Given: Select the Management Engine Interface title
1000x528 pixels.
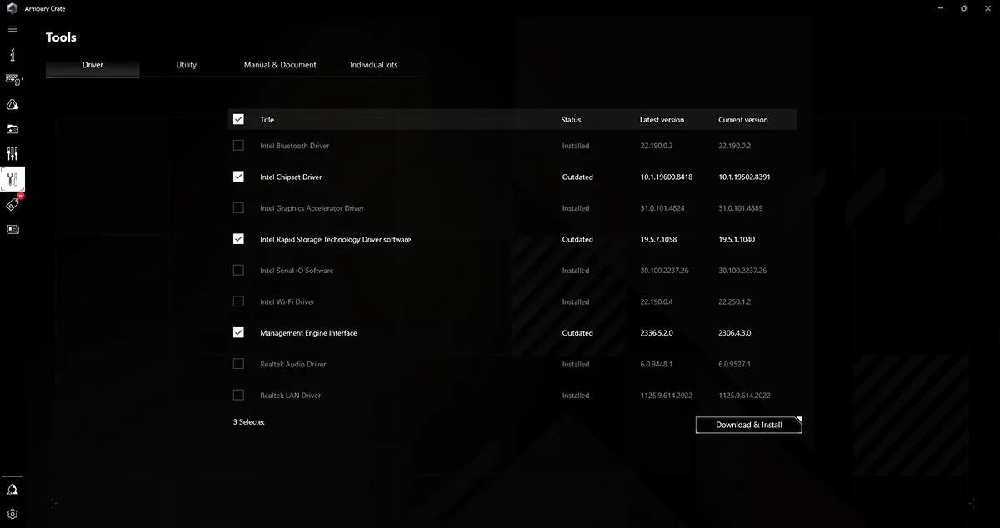Looking at the screenshot, I should (x=308, y=333).
